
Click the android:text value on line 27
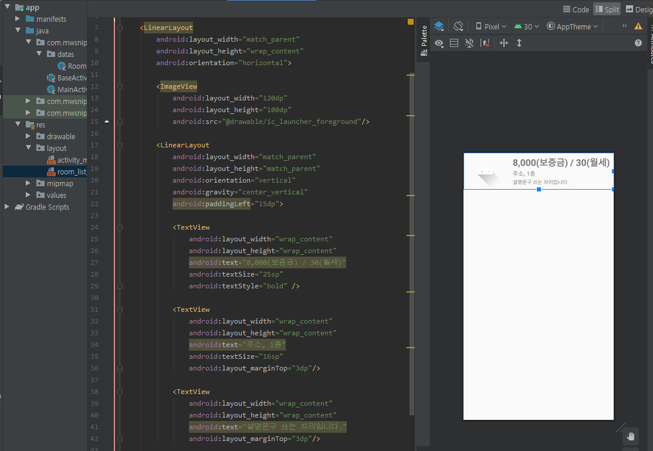tap(294, 262)
